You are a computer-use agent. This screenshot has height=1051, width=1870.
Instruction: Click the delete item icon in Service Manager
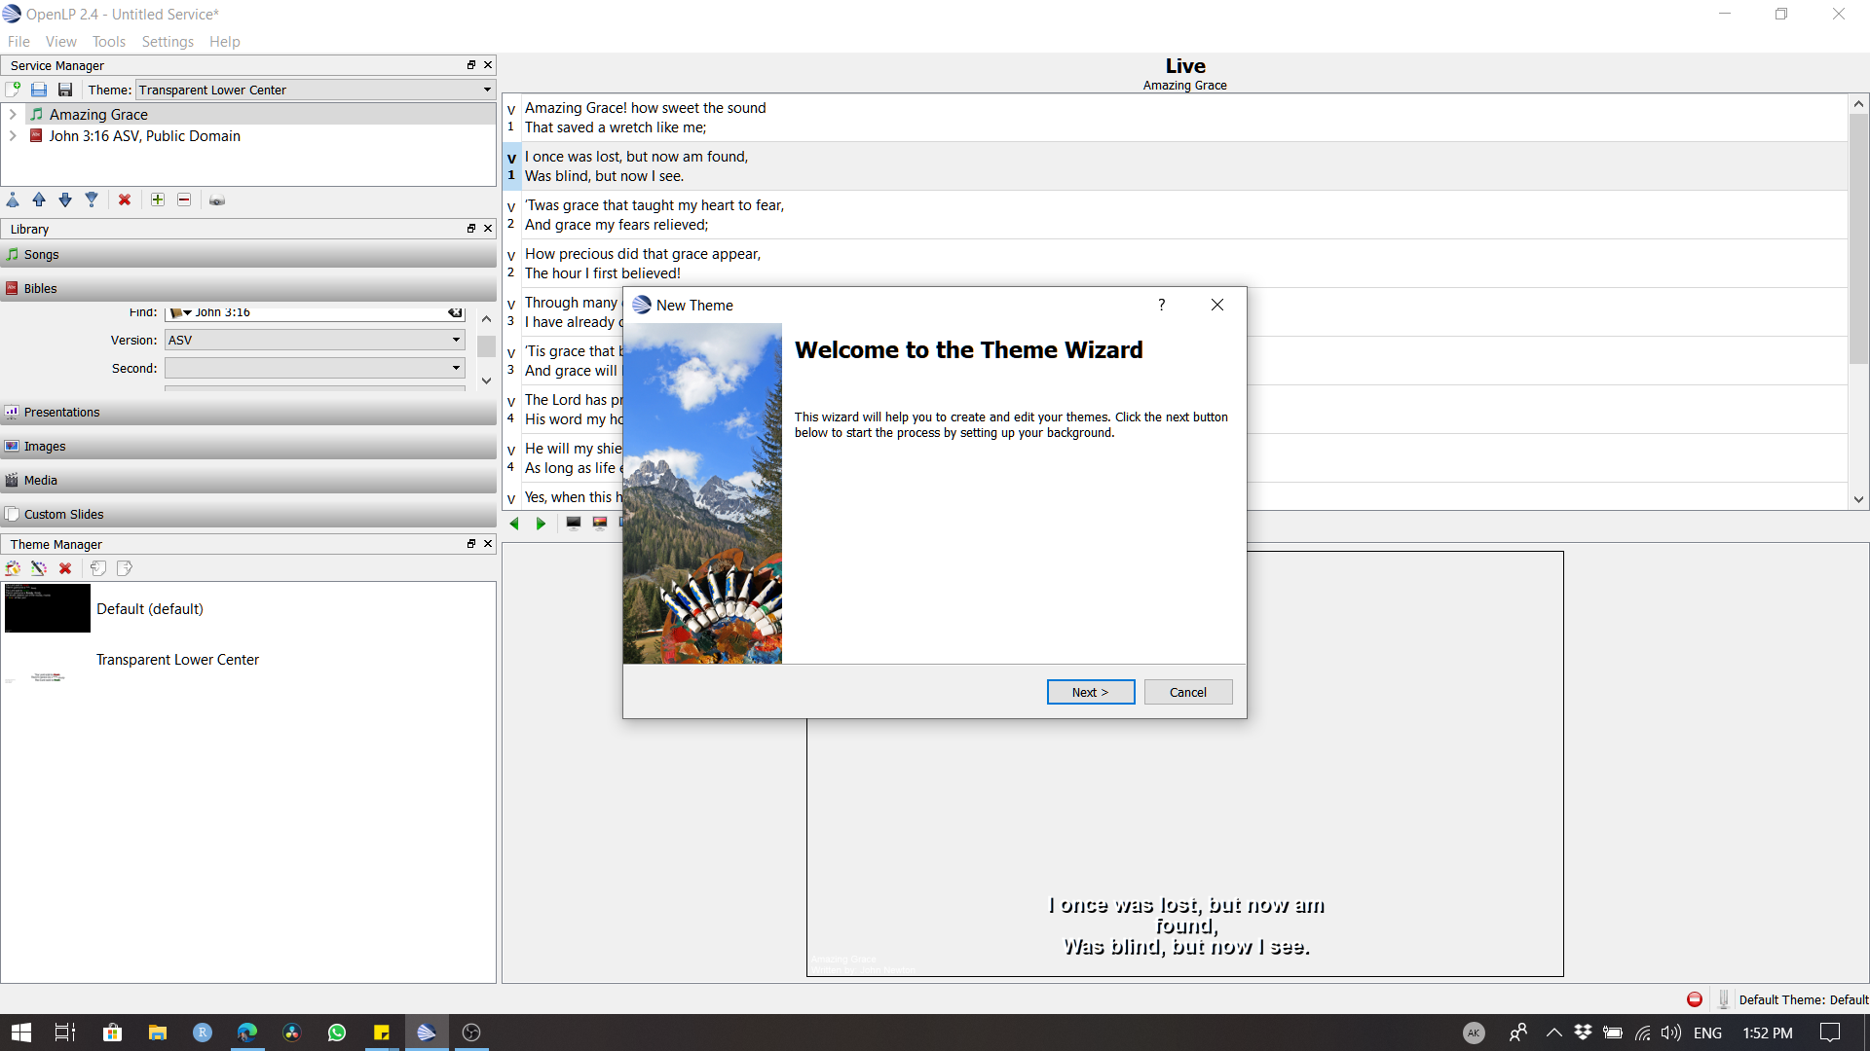(x=125, y=200)
